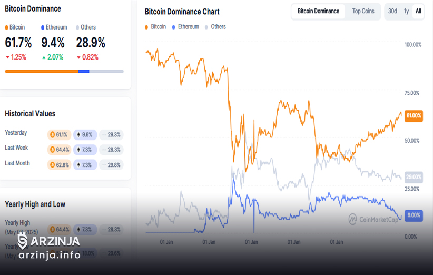Switch to the Top Coins tab
This screenshot has height=275, width=433.
363,11
